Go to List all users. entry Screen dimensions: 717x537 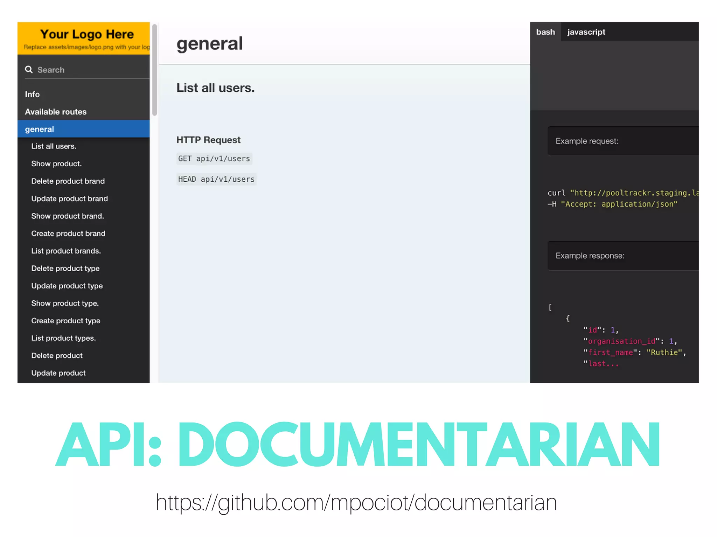click(x=54, y=146)
